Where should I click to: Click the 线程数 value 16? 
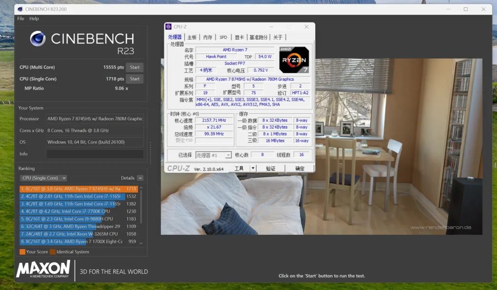coord(301,155)
